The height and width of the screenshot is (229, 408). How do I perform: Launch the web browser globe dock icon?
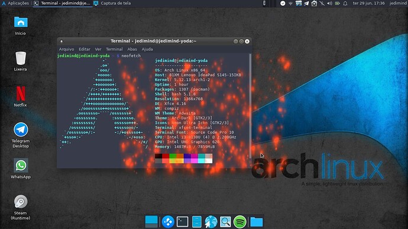click(211, 222)
